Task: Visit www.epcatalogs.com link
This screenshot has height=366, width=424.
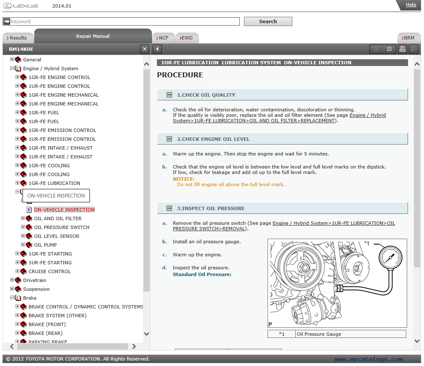Action: pyautogui.click(x=368, y=359)
